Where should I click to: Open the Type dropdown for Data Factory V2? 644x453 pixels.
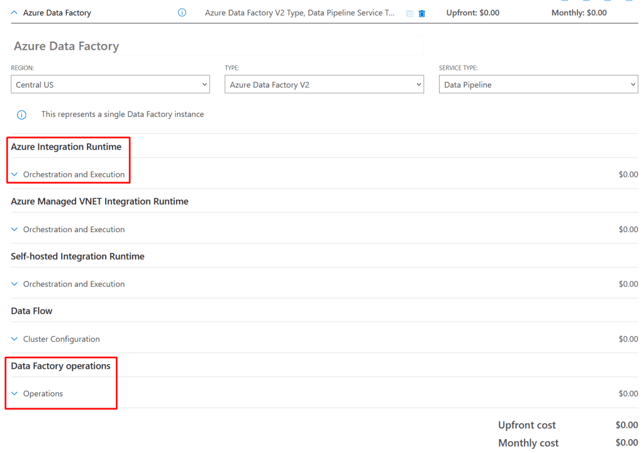pyautogui.click(x=324, y=85)
